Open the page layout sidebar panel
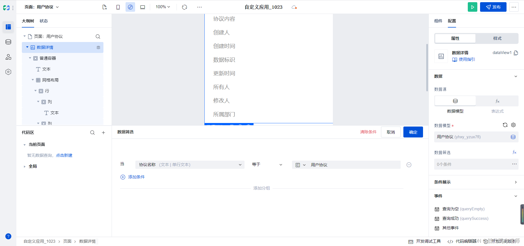This screenshot has height=246, width=524. coord(8,27)
